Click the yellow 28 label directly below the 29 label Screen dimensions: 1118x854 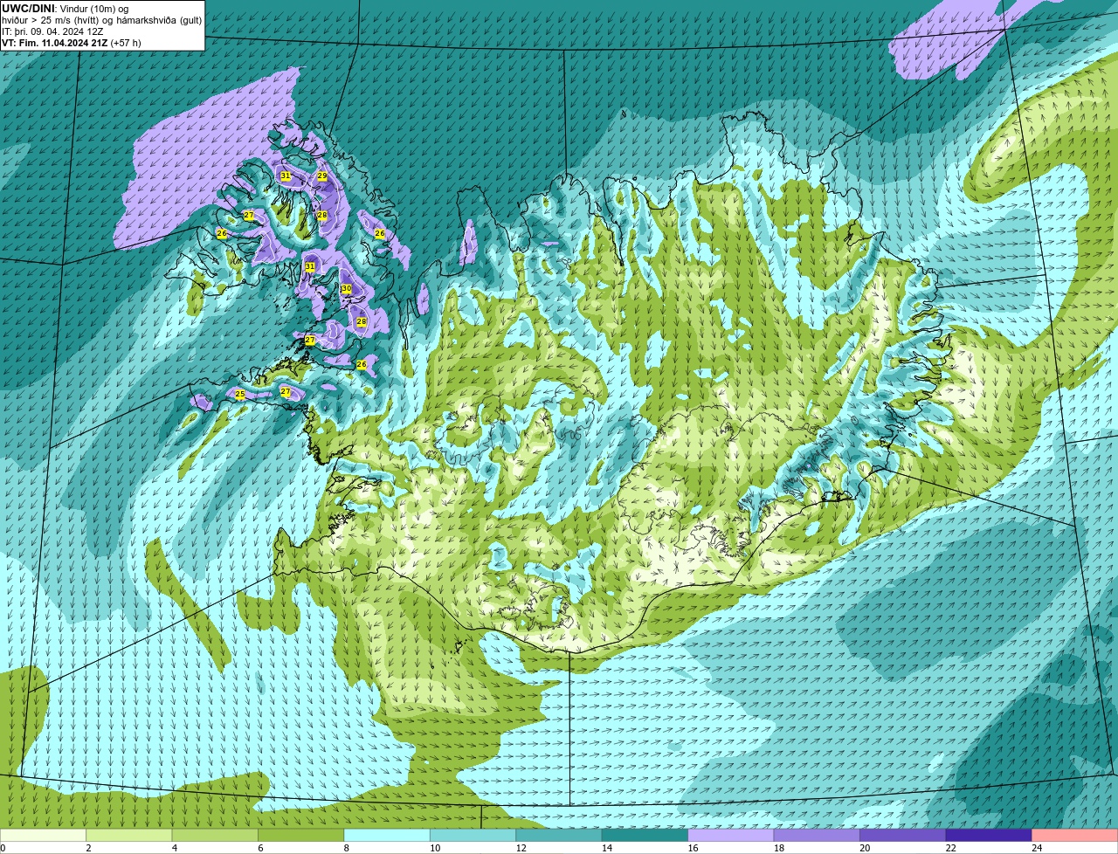[322, 215]
